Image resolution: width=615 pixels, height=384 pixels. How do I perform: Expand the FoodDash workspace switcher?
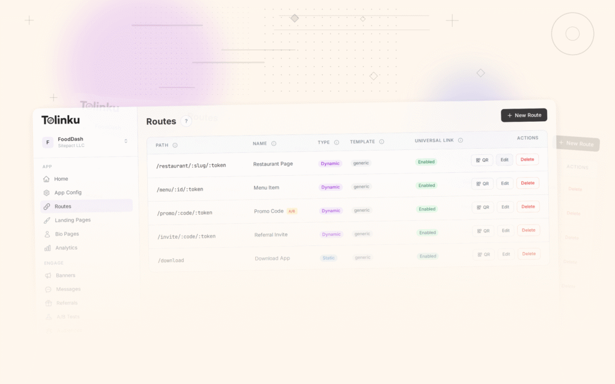tap(126, 142)
